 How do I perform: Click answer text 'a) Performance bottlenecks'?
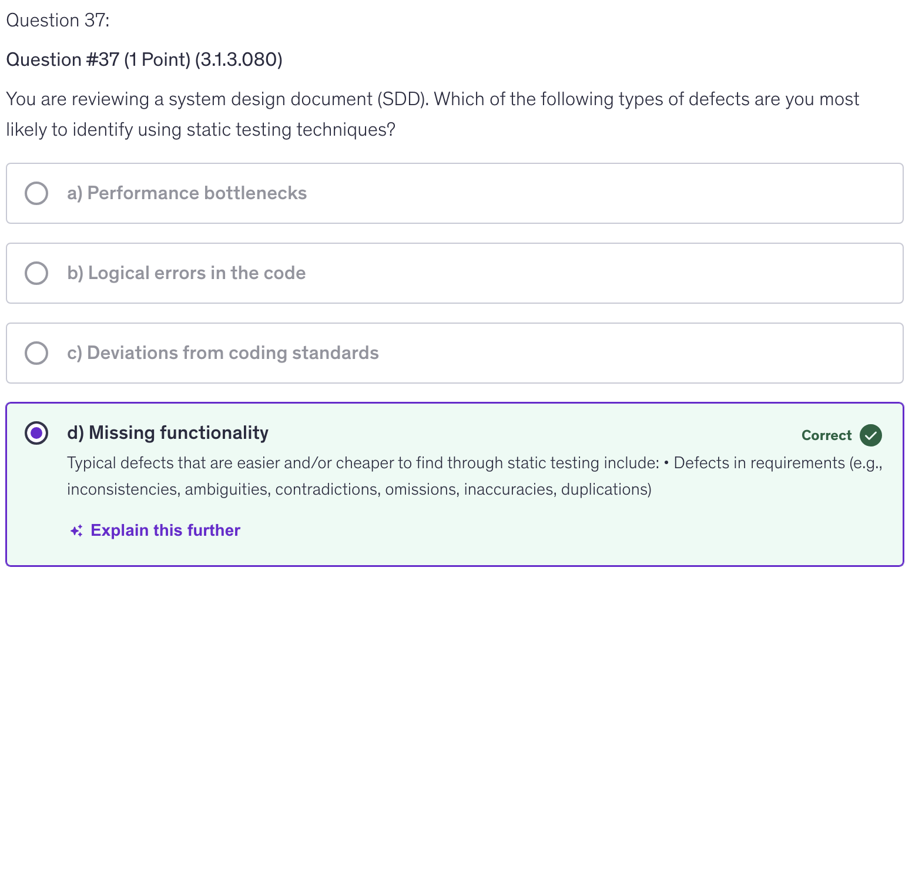pyautogui.click(x=187, y=193)
